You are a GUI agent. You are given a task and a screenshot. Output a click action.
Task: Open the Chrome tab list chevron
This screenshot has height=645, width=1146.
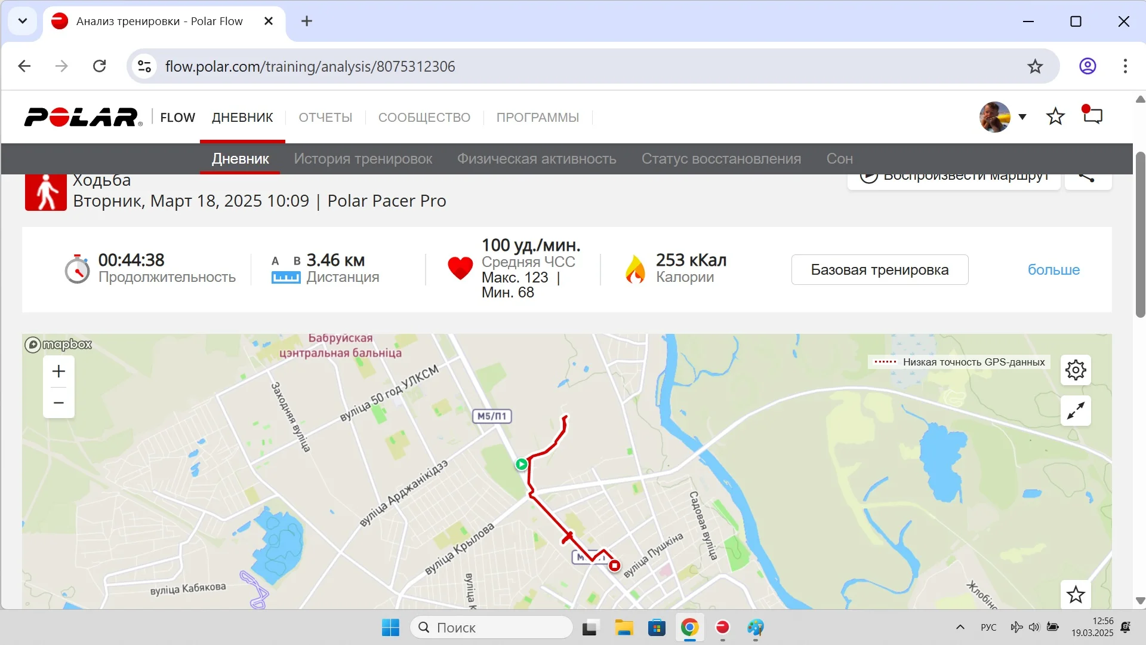23,21
